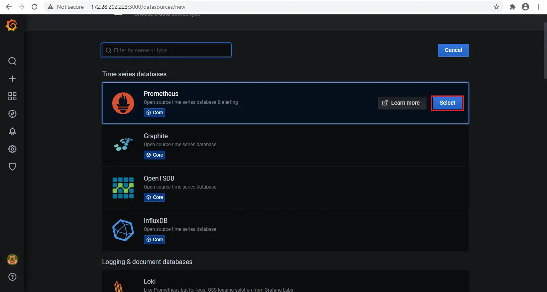This screenshot has height=292, width=547.
Task: Click the OpenTSDB database row
Action: tap(285, 188)
